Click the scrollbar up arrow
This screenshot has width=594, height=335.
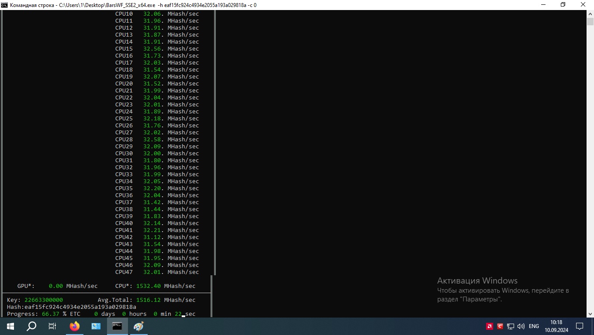pos(590,14)
